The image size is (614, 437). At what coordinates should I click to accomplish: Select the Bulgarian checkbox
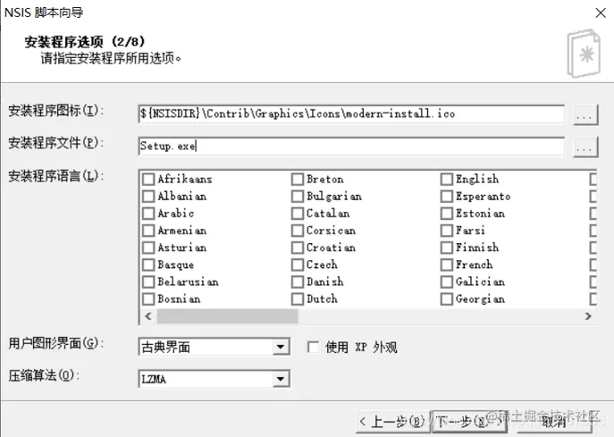(x=298, y=197)
